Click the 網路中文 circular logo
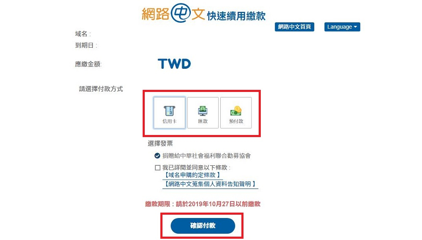 [181, 13]
